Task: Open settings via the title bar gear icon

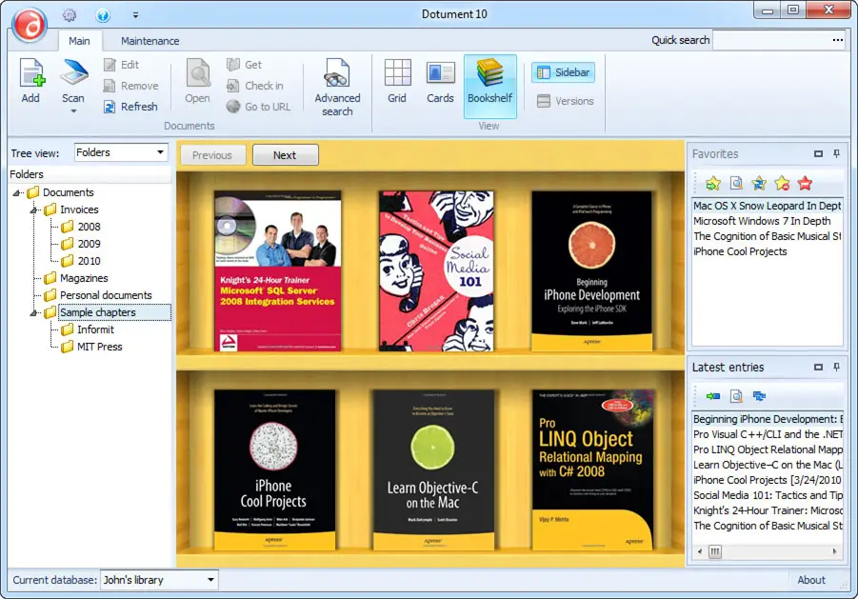Action: click(70, 15)
